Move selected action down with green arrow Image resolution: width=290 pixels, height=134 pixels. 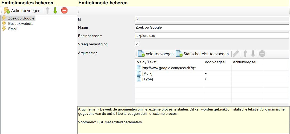(x=55, y=11)
